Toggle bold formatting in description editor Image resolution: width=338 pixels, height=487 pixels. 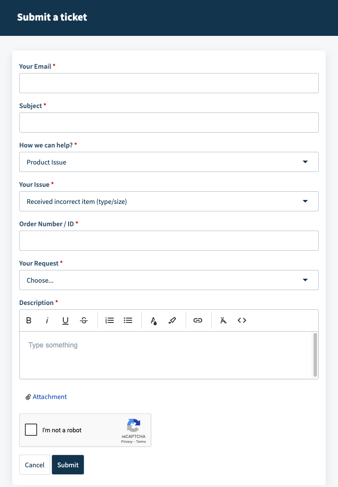coord(29,320)
